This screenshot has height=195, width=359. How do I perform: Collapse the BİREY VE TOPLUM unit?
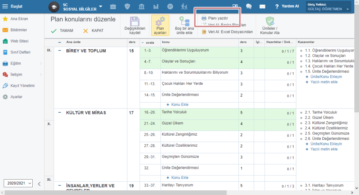pyautogui.click(x=60, y=51)
